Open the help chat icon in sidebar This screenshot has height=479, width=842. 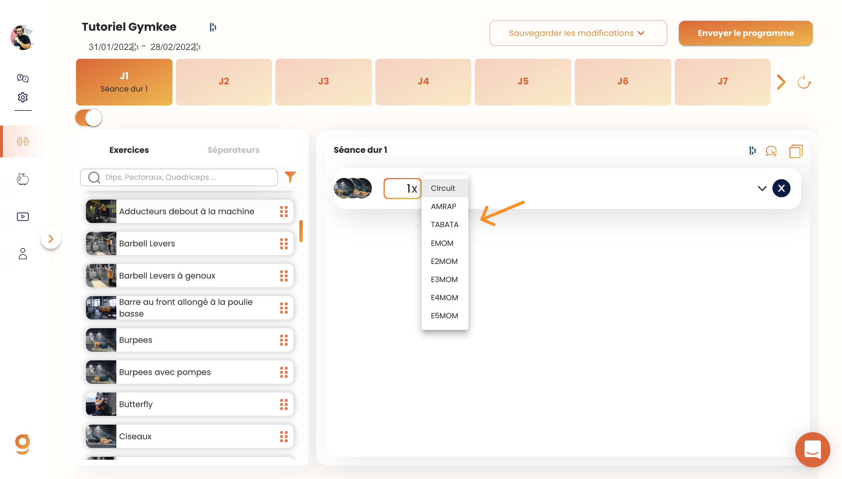coord(23,78)
